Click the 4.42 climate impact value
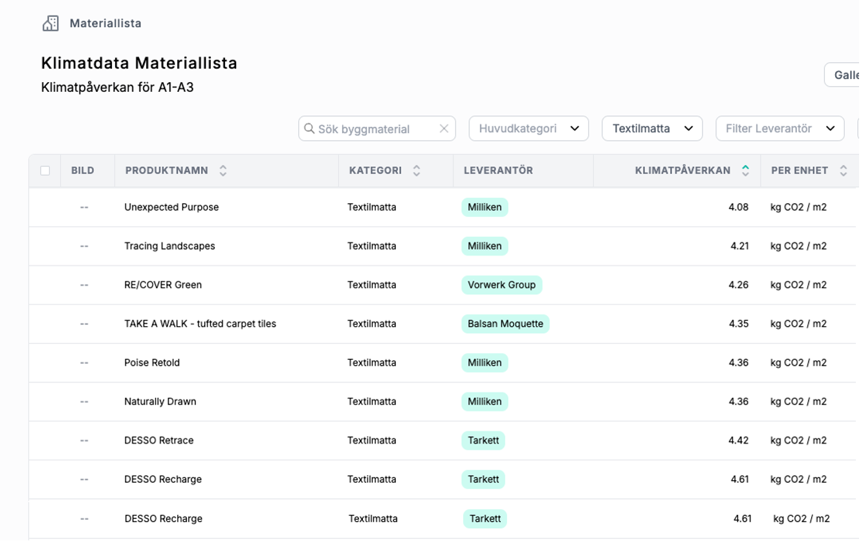 (x=738, y=440)
